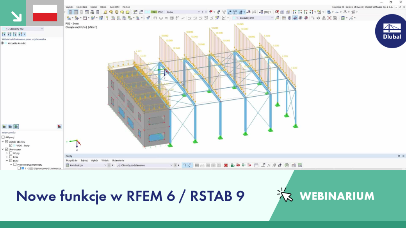406x228 pixels.
Task: Click the red X delete icon in Pręty toolbar
Action: (226, 165)
